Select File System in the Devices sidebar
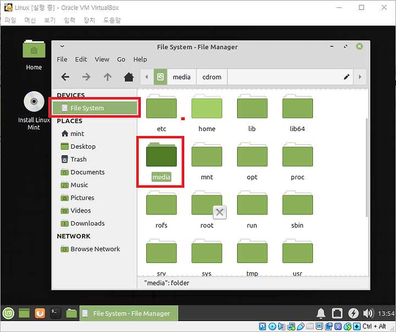Screen dimensions: 396x332 (x=95, y=108)
